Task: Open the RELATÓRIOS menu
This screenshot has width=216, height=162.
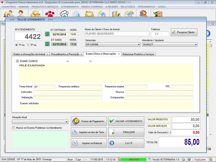Action: [128, 6]
